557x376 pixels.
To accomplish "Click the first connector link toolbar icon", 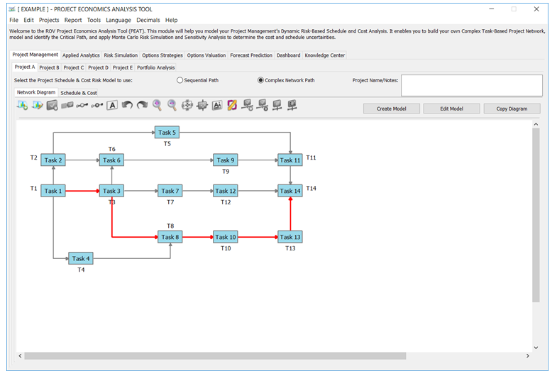I will tap(82, 105).
